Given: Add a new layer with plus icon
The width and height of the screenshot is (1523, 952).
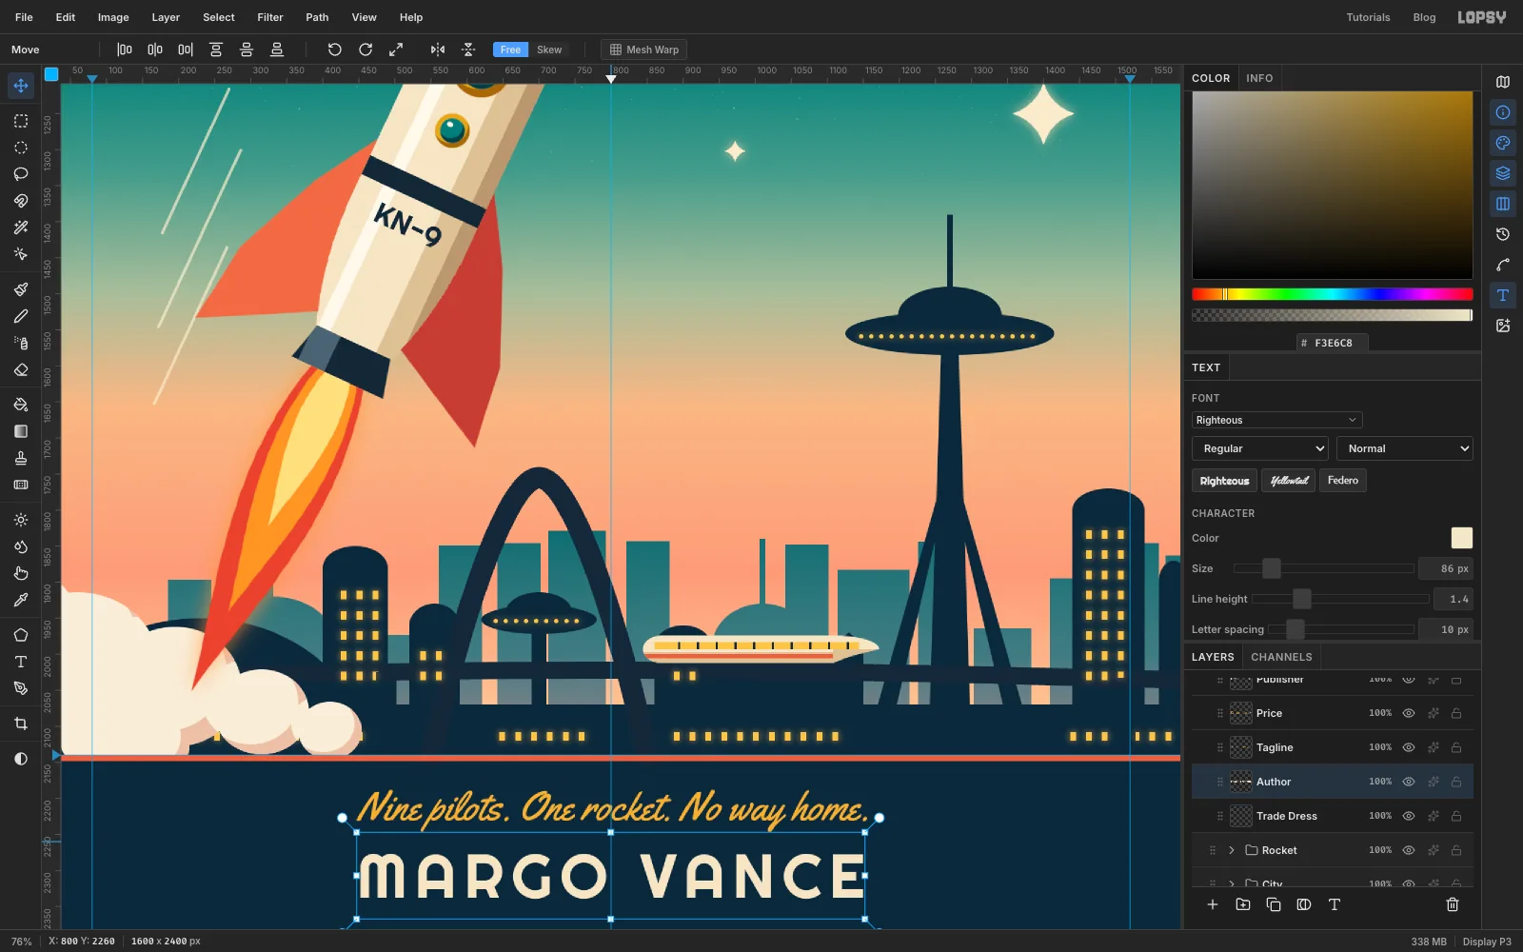Looking at the screenshot, I should [1213, 904].
